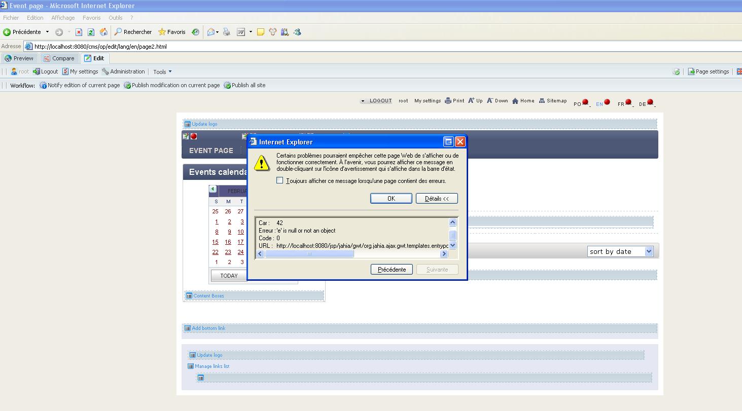Tick Toujours afficher ce message checkbox
The width and height of the screenshot is (742, 411).
279,180
